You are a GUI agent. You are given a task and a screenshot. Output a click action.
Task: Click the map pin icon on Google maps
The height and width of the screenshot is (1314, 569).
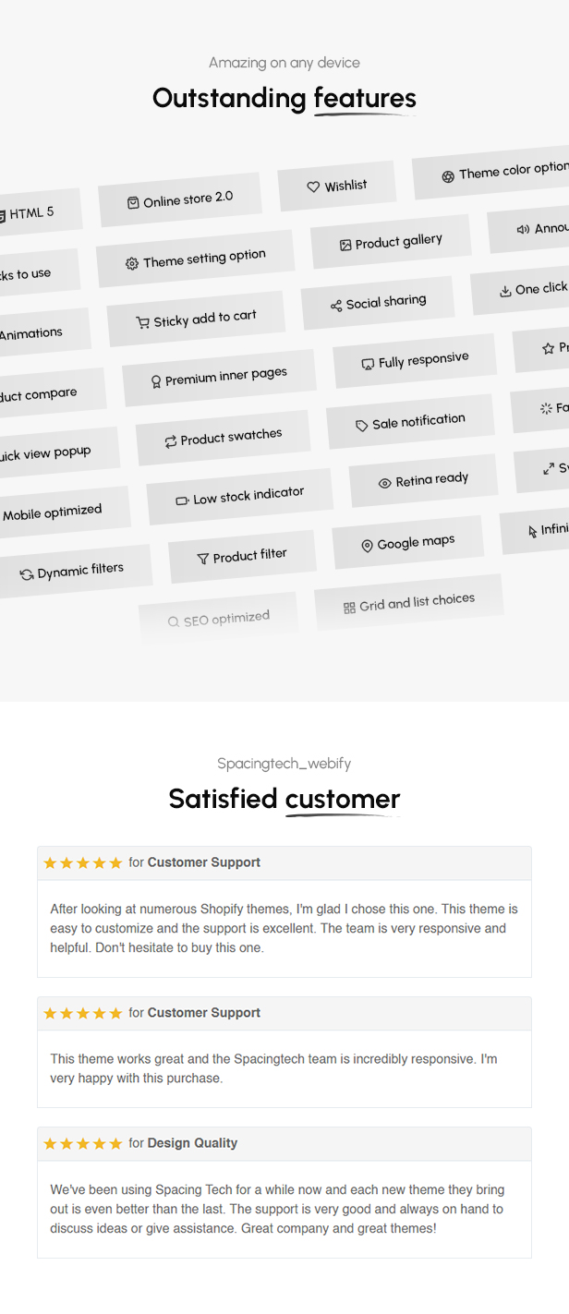tap(367, 547)
